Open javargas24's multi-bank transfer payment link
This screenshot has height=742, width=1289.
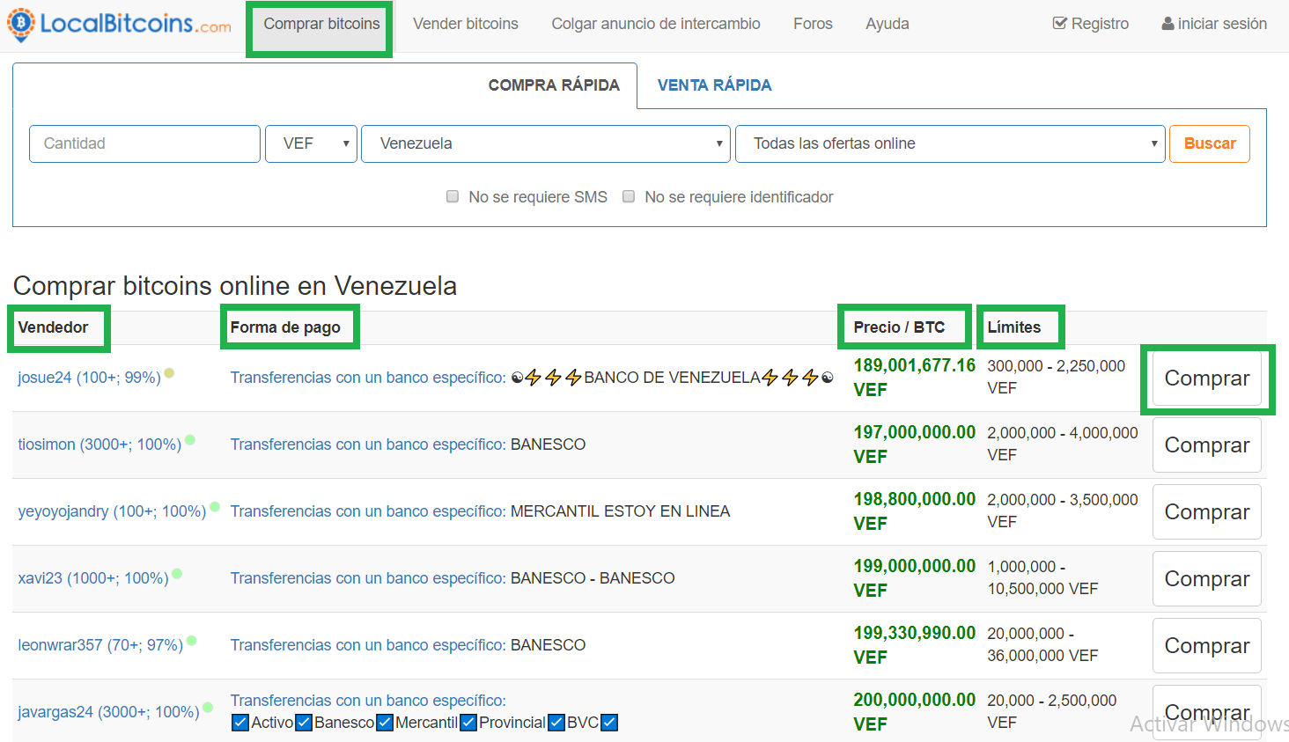(368, 701)
